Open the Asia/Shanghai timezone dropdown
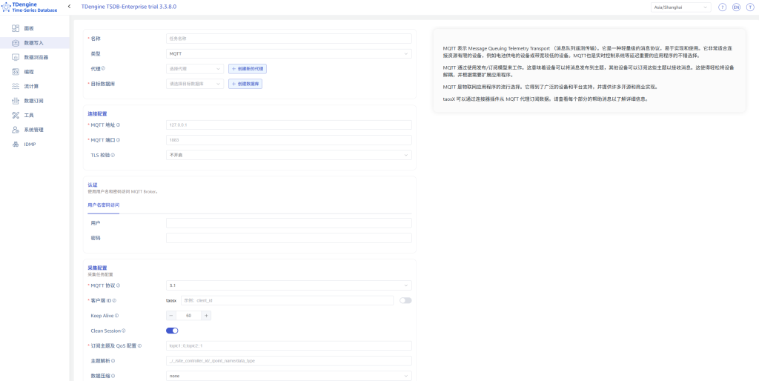The width and height of the screenshot is (759, 381). pyautogui.click(x=681, y=7)
